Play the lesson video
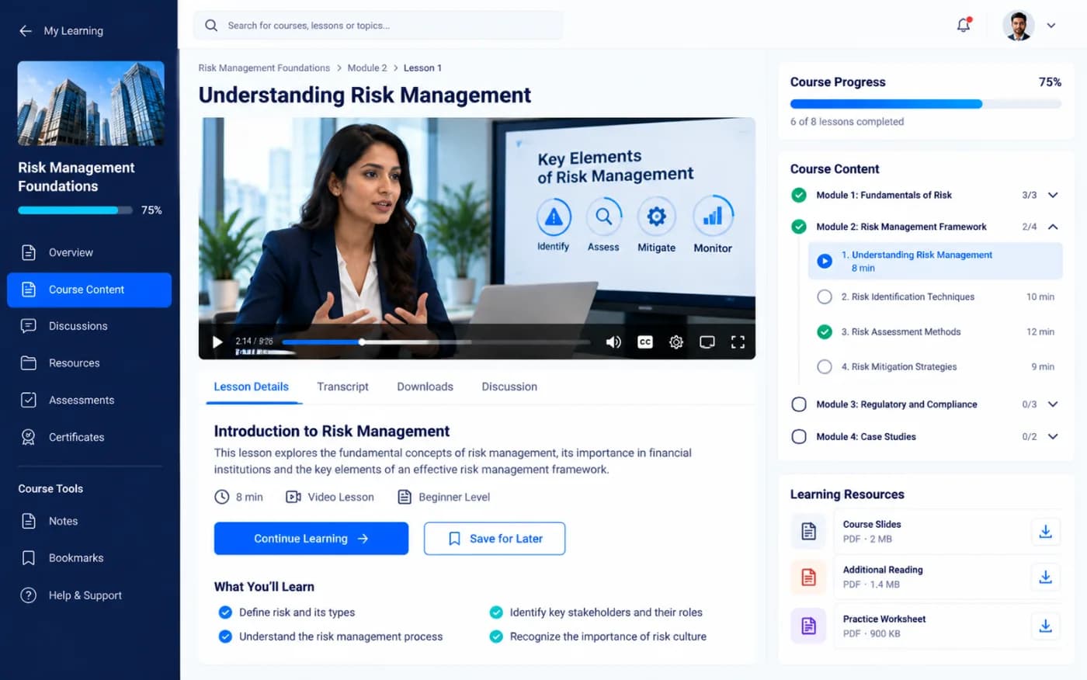 point(217,342)
